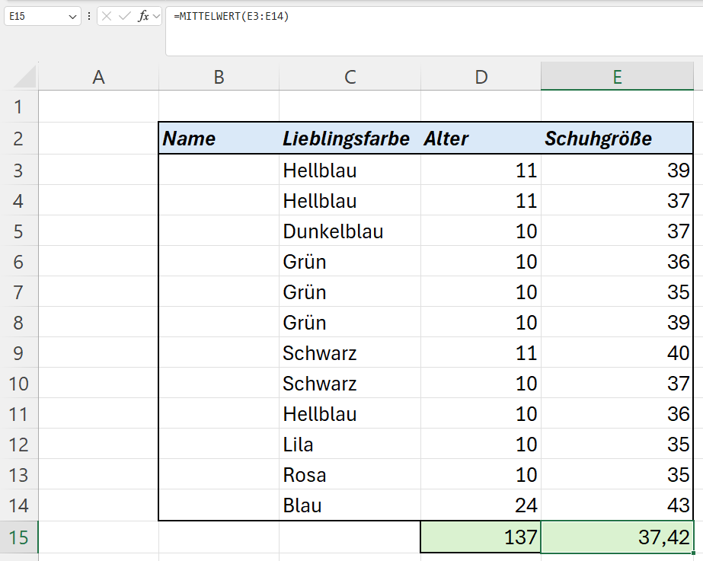Click the Alter sum cell showing 137

[x=481, y=537]
